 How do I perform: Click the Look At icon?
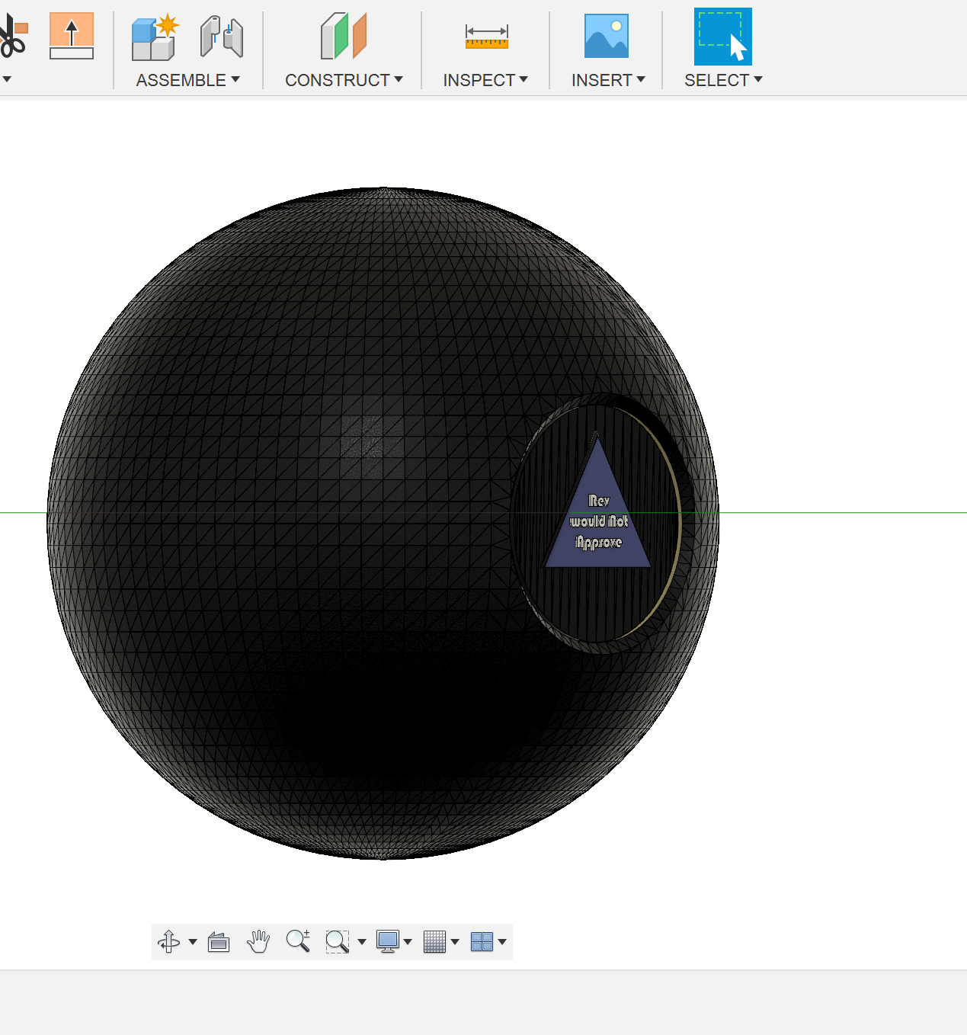point(219,942)
